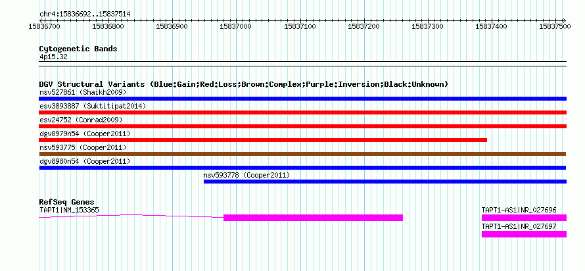
Task: Click the RefSeq Genes track title
Action: pyautogui.click(x=67, y=203)
